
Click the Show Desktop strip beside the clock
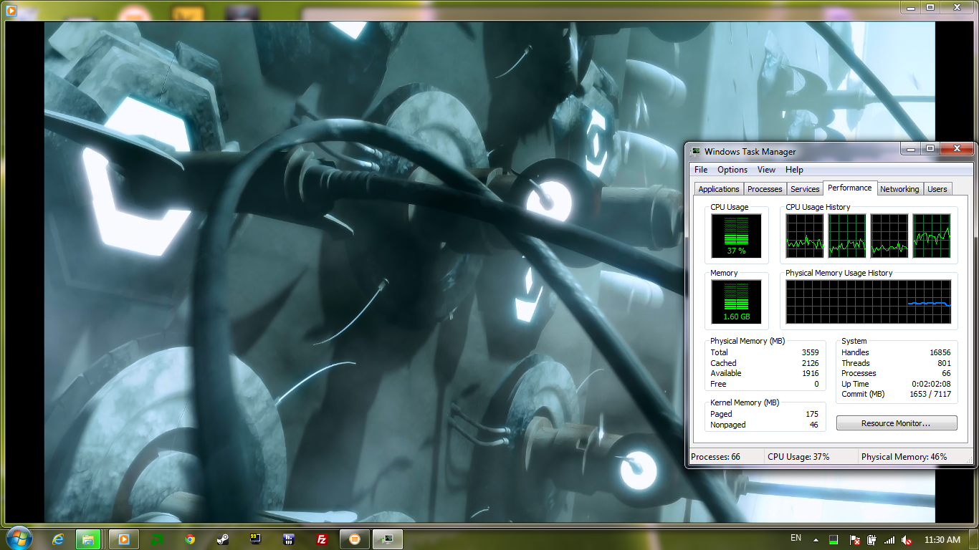click(974, 539)
